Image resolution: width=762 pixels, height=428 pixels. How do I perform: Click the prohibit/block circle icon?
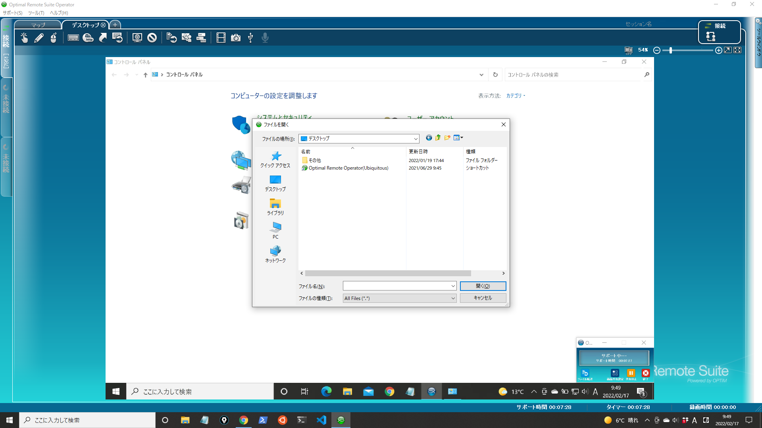click(x=152, y=38)
